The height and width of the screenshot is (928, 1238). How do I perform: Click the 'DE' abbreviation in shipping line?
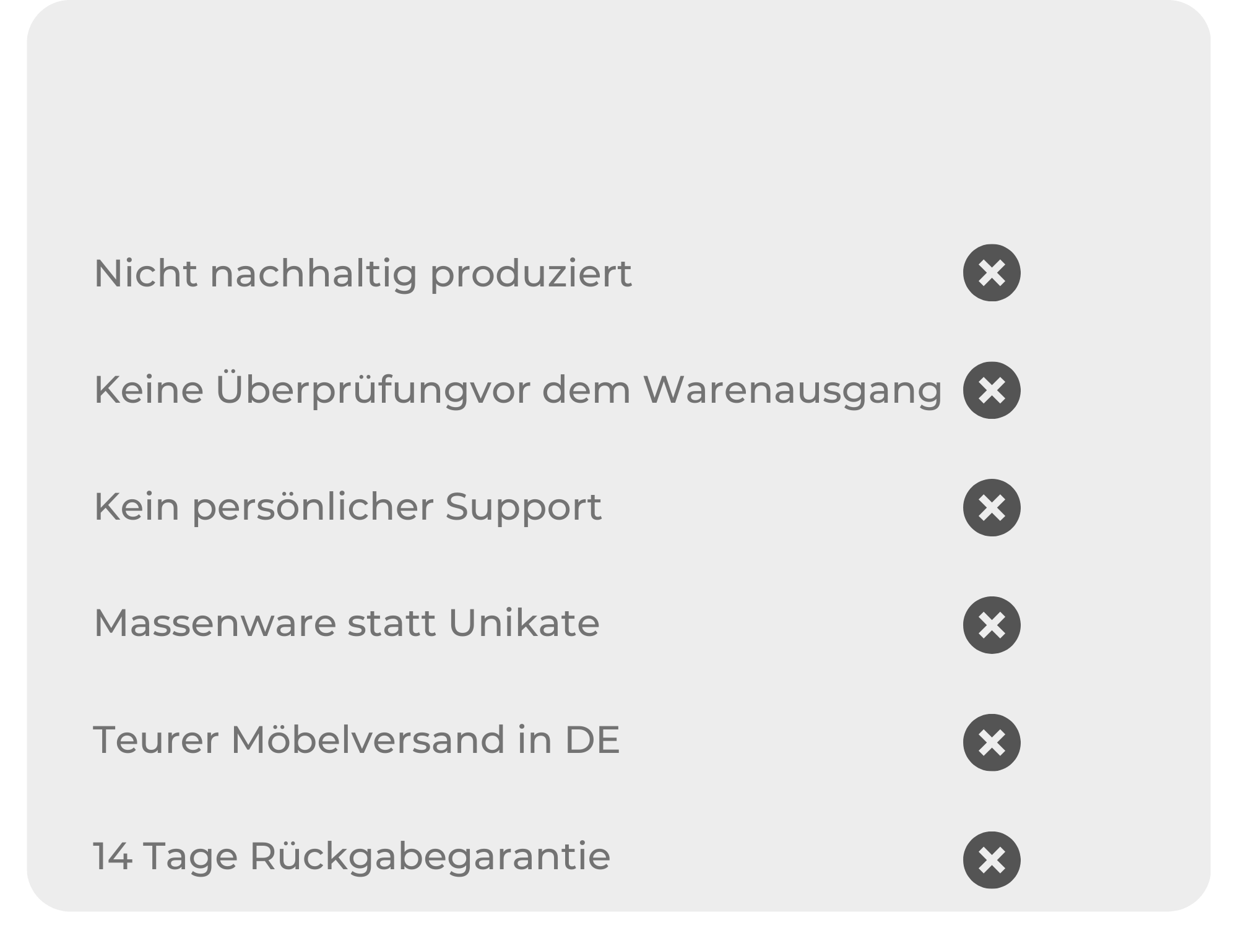pyautogui.click(x=592, y=740)
